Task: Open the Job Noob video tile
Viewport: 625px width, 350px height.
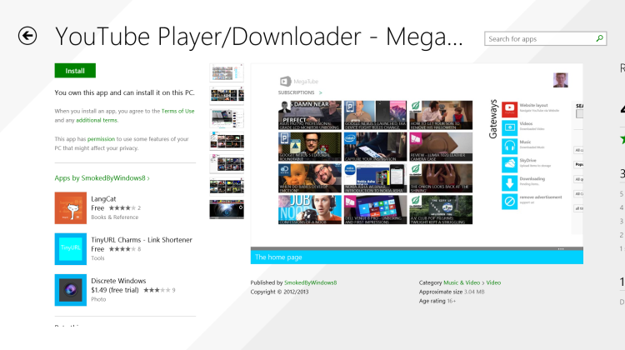Action: (310, 210)
